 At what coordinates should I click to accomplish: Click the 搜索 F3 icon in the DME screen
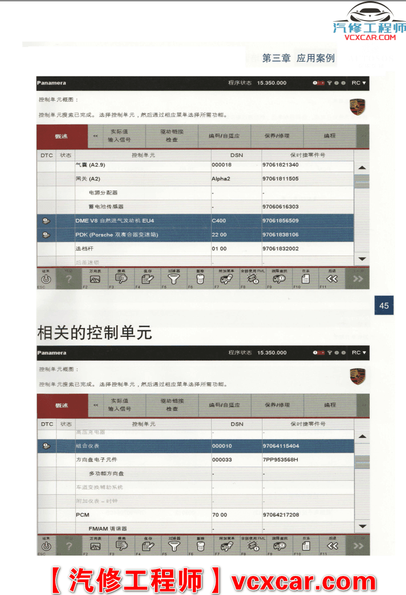click(x=121, y=279)
